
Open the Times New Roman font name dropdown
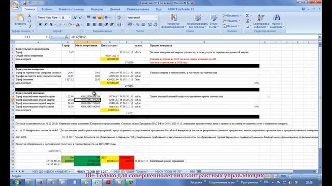pyautogui.click(x=59, y=18)
